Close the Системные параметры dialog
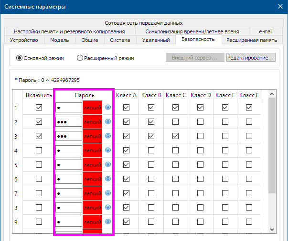Screen dimensions: 288x241 [280, 6]
